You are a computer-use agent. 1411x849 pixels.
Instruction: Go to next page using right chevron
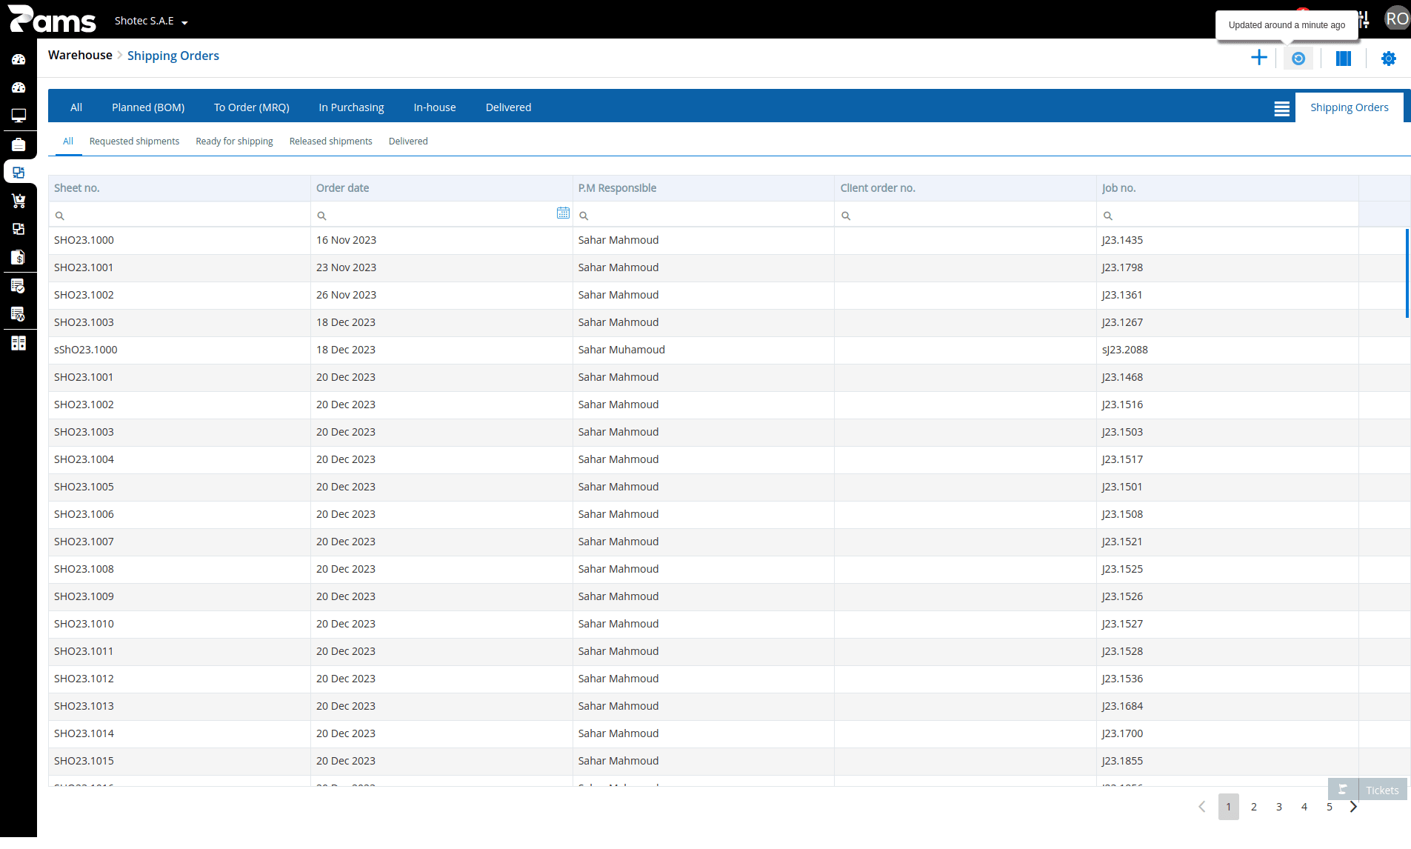(x=1353, y=807)
